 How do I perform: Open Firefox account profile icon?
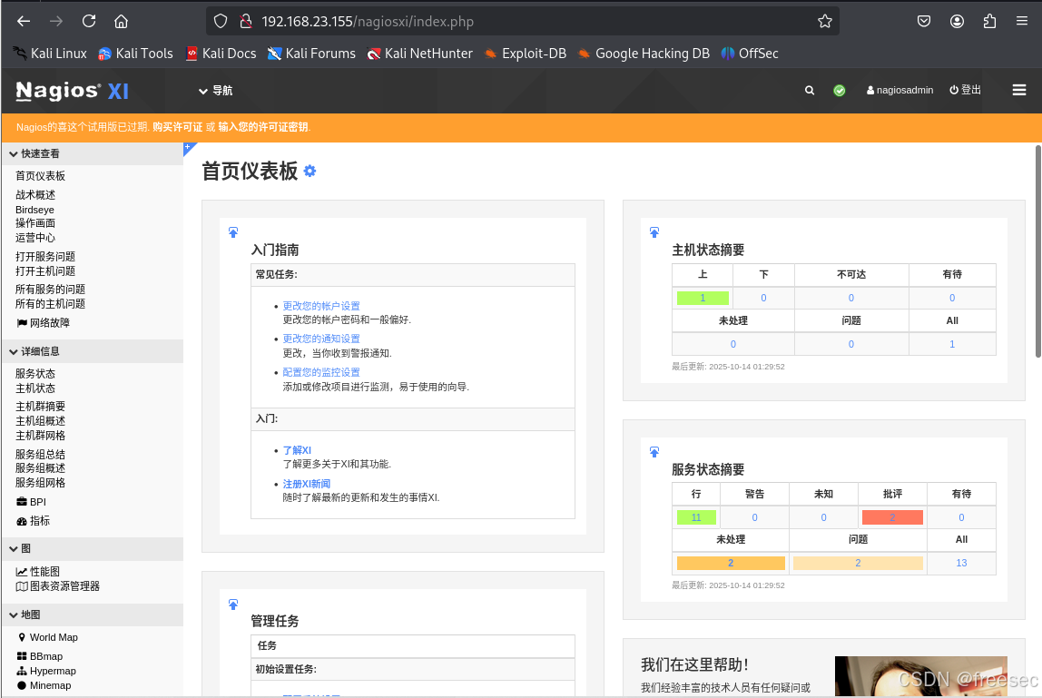click(957, 21)
